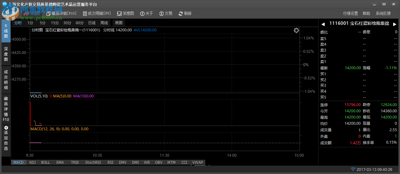The width and height of the screenshot is (400, 174).
Task: Click the 14500.00 price axis label
Action: pyautogui.click(x=18, y=39)
